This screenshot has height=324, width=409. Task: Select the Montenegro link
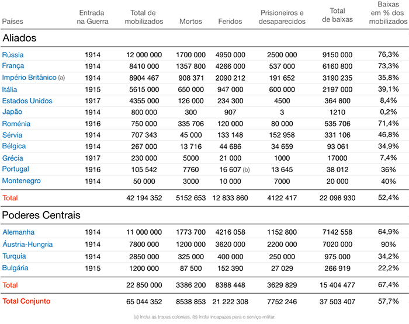(22, 181)
